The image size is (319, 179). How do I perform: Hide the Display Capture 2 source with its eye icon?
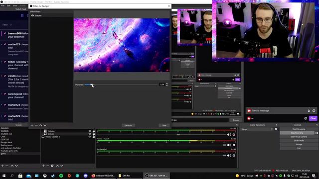coord(90,137)
